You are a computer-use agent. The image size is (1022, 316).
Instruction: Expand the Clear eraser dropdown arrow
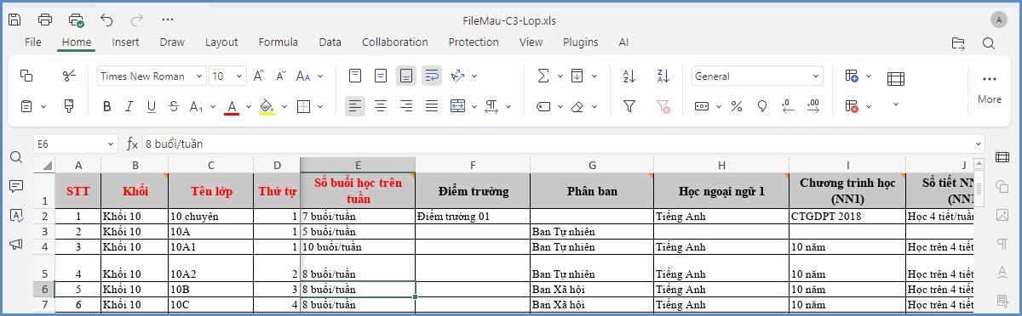594,106
